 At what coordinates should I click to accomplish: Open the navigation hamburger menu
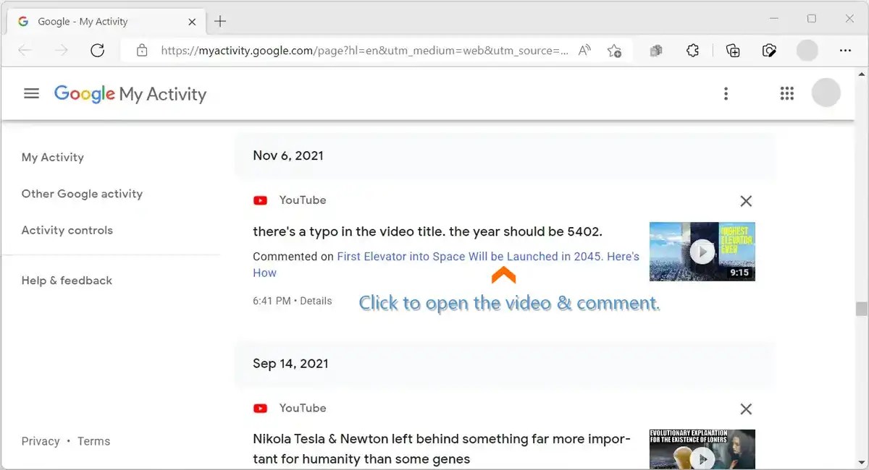[x=31, y=93]
